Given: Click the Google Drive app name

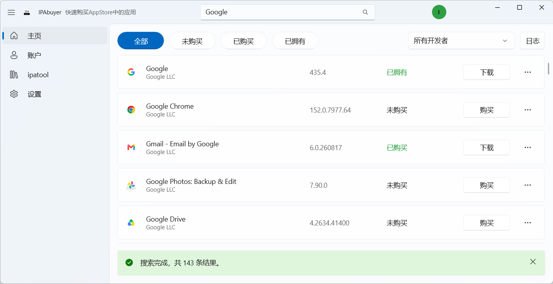Looking at the screenshot, I should 166,219.
